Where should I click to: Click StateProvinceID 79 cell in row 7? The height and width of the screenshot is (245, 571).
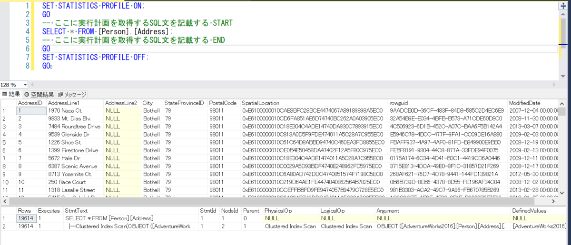[x=185, y=158]
